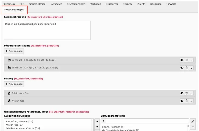Delete the Schümann, Eric leadership record
Screen dimensions: 199x131
pos(187,93)
